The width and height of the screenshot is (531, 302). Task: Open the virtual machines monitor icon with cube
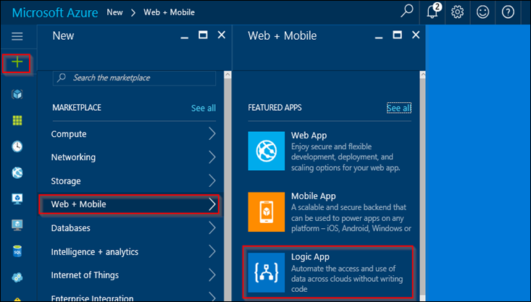(x=17, y=198)
